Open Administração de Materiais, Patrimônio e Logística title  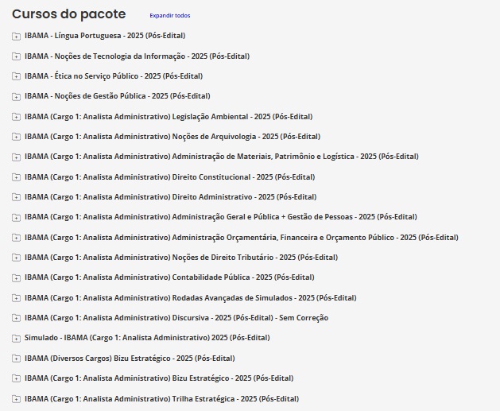222,157
